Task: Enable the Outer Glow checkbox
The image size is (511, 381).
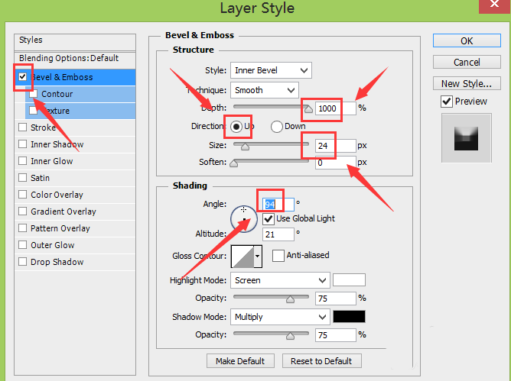Action: 22,244
